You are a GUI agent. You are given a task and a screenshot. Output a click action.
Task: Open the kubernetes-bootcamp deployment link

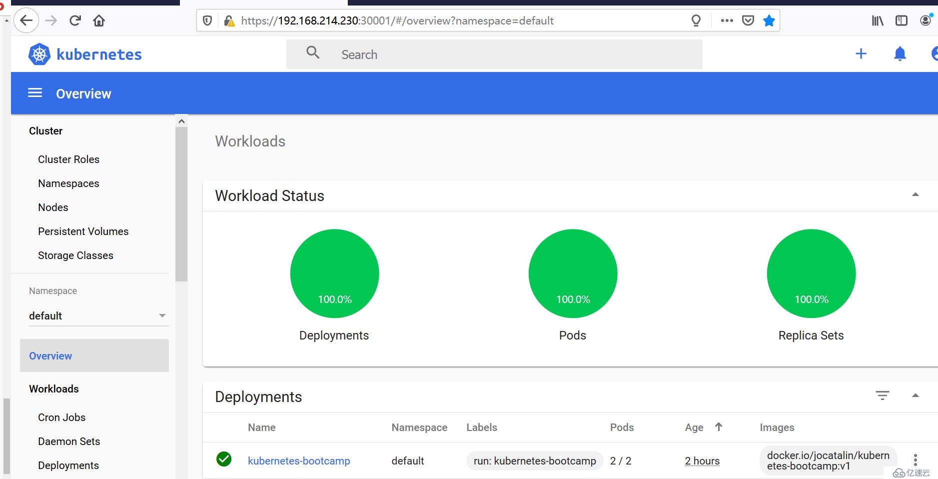(299, 460)
